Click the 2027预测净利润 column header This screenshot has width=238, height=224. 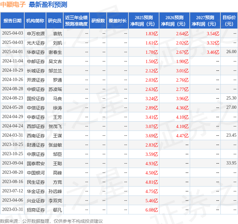pyautogui.click(x=205, y=21)
